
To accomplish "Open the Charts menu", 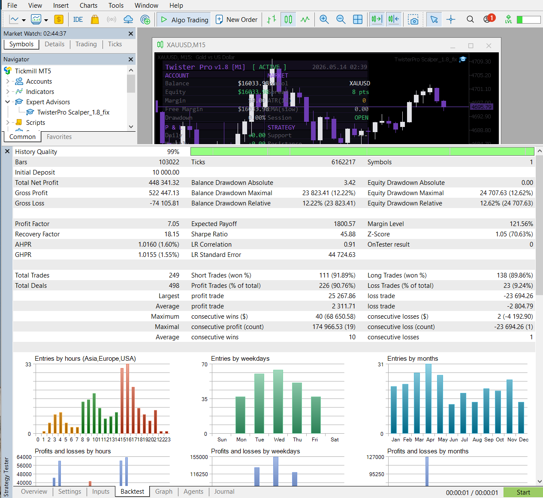I will click(88, 6).
